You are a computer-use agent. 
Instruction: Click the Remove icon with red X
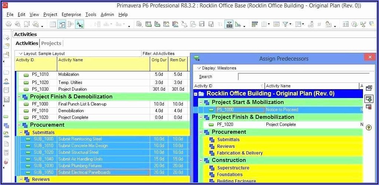(x=369, y=107)
